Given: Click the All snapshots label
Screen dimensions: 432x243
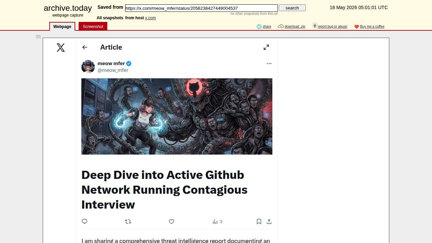Looking at the screenshot, I should click(110, 18).
